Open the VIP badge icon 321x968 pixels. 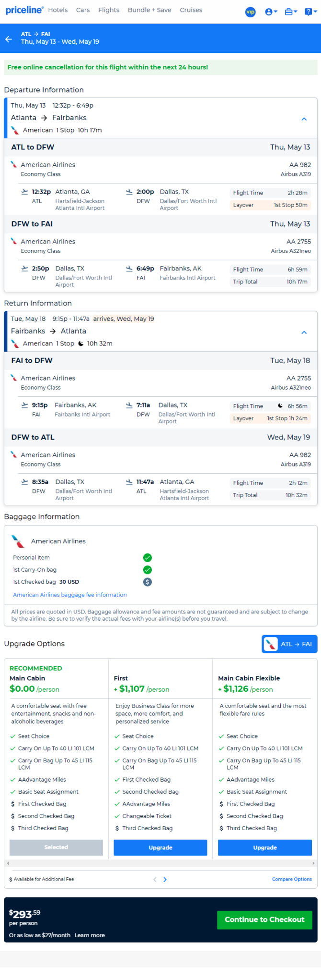pyautogui.click(x=251, y=12)
